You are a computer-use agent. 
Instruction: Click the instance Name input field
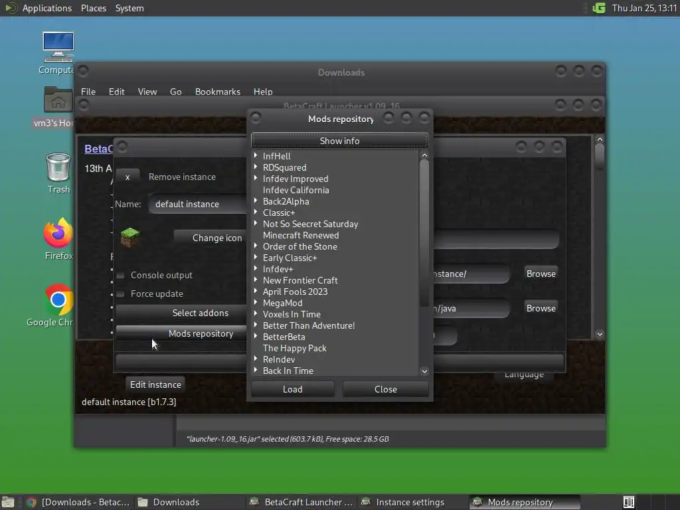tap(198, 204)
